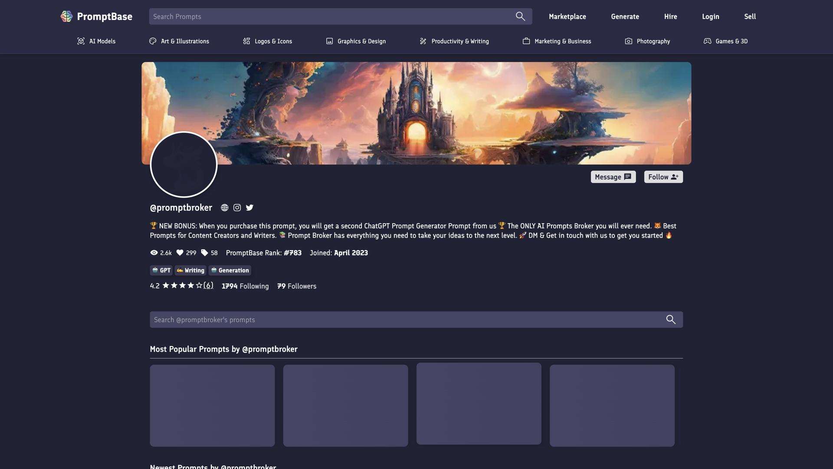This screenshot has height=469, width=833.
Task: Open promptbroker's Twitter profile
Action: pos(249,208)
